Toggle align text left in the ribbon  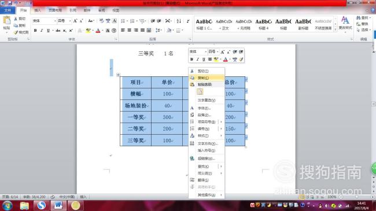pyautogui.click(x=123, y=30)
